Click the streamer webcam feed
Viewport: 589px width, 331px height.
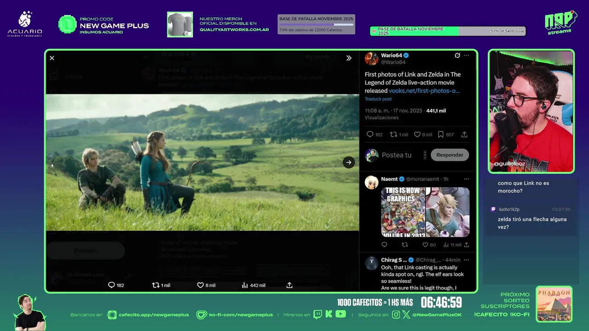click(x=531, y=111)
